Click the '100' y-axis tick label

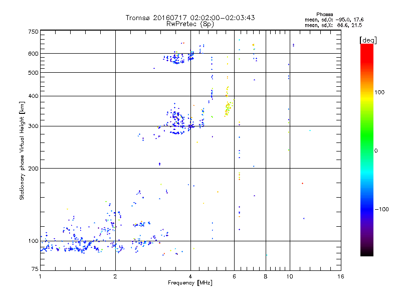point(33,241)
